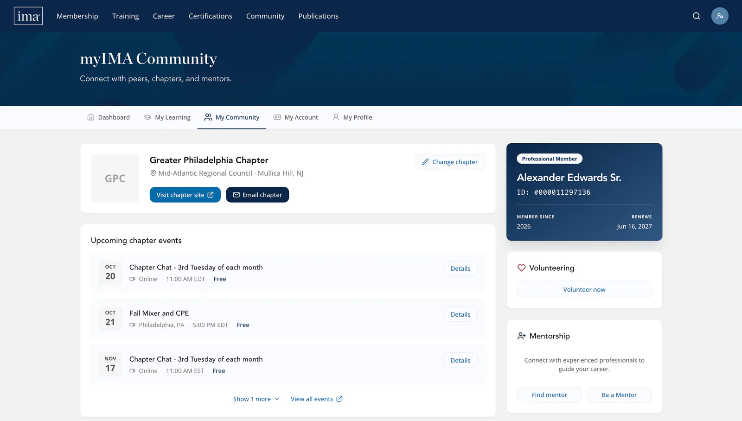Click the Volunteer now button
Image resolution: width=742 pixels, height=421 pixels.
pos(584,289)
